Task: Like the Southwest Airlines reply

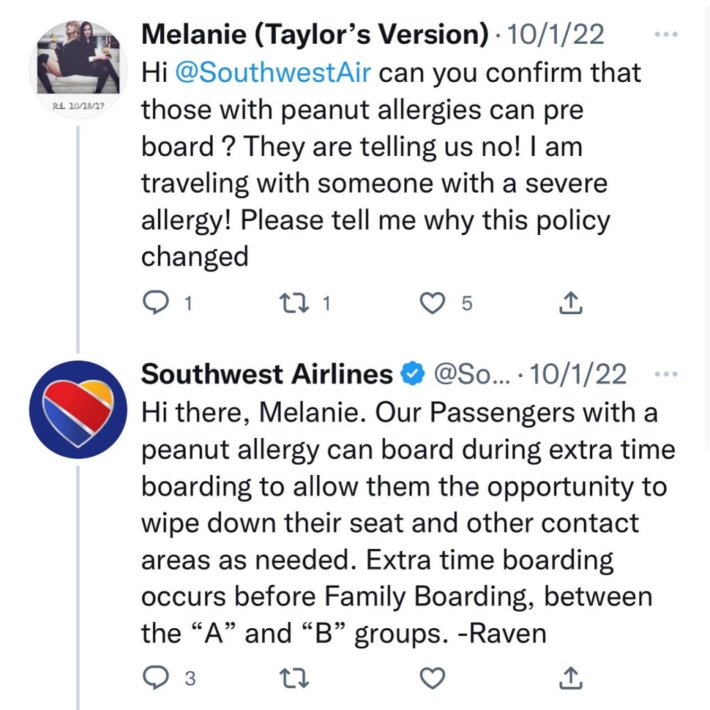Action: tap(433, 677)
